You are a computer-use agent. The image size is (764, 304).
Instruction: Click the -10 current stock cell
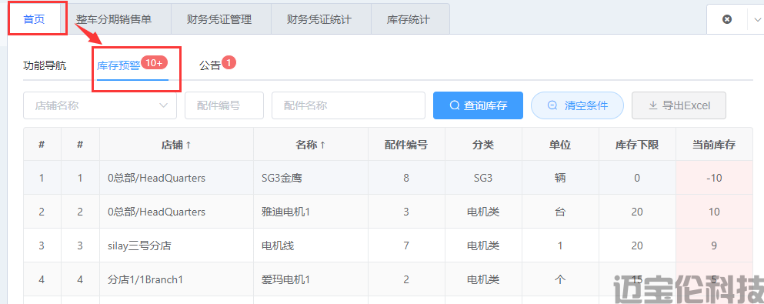coord(714,179)
